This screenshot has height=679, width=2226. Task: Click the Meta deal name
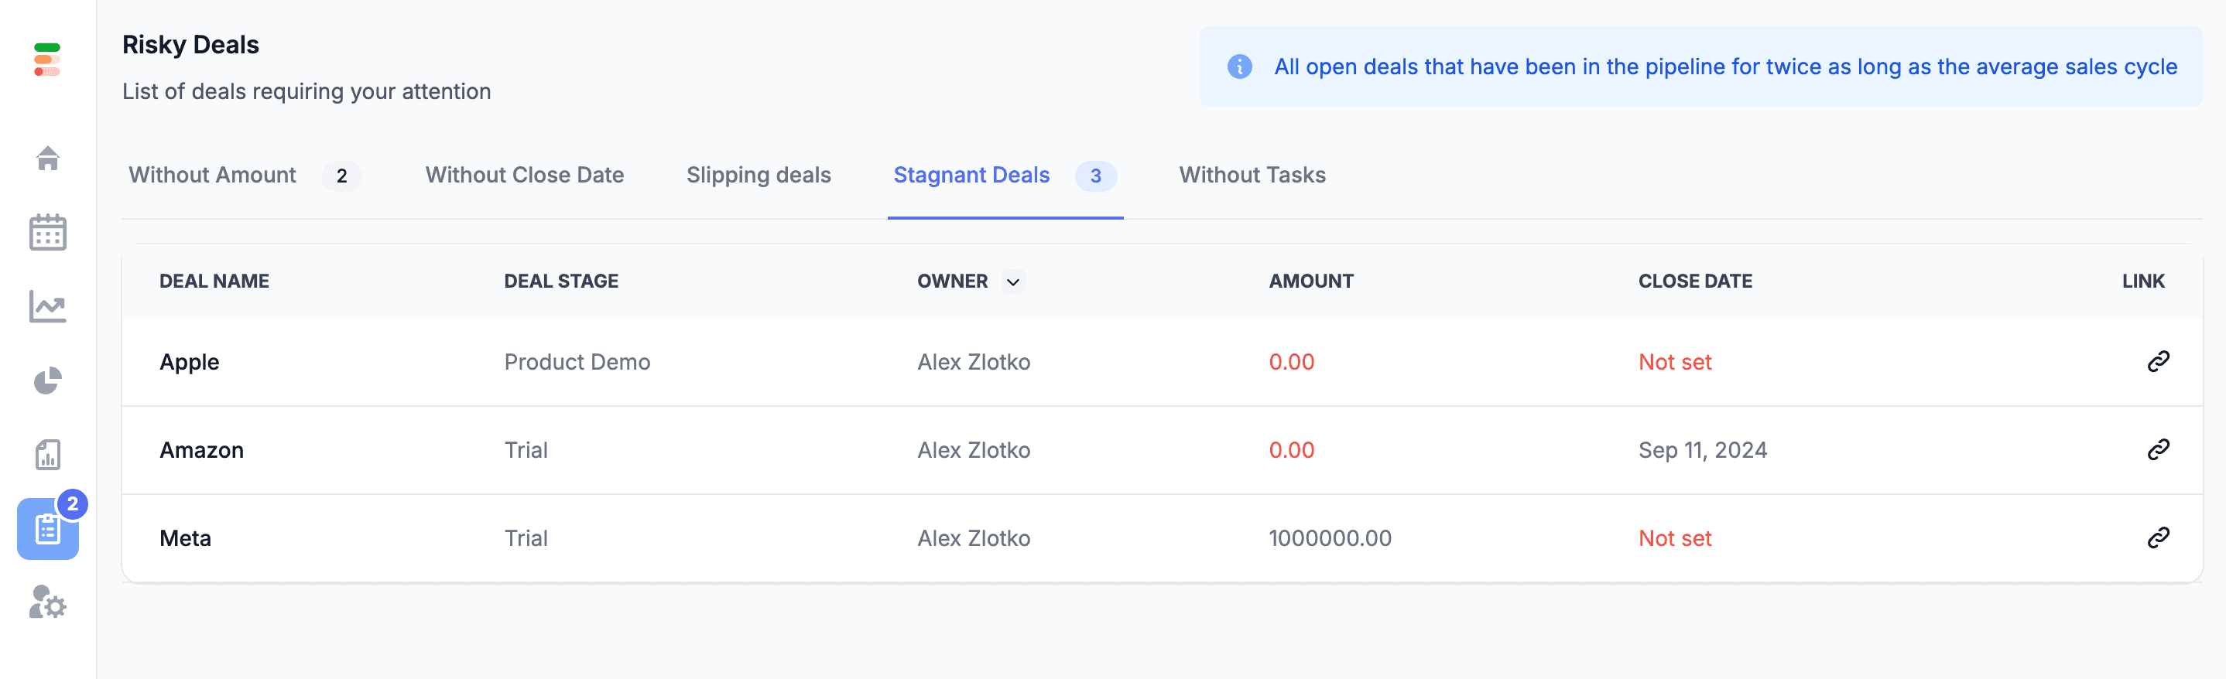coord(185,538)
